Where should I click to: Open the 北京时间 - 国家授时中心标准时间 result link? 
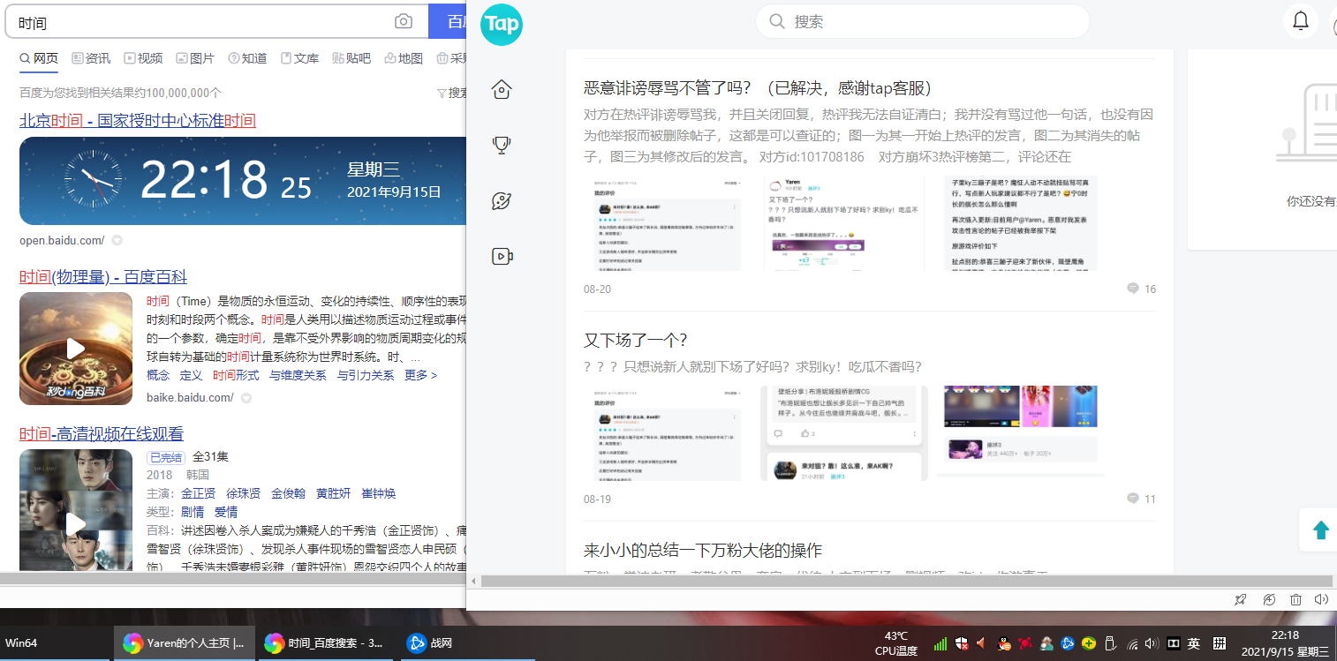coord(138,120)
